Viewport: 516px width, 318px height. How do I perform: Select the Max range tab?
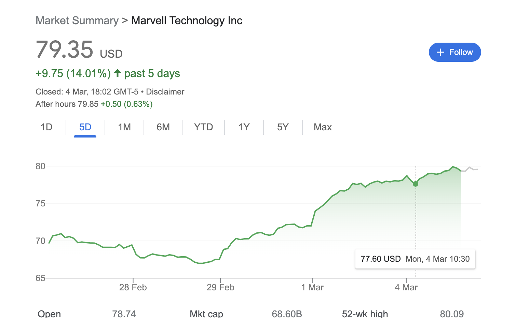pos(323,127)
